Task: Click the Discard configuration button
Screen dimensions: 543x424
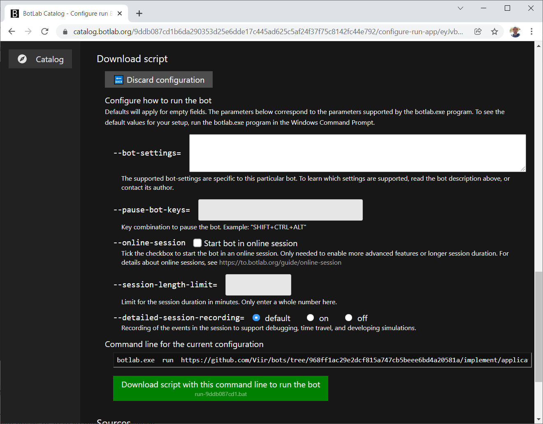Action: pyautogui.click(x=159, y=79)
